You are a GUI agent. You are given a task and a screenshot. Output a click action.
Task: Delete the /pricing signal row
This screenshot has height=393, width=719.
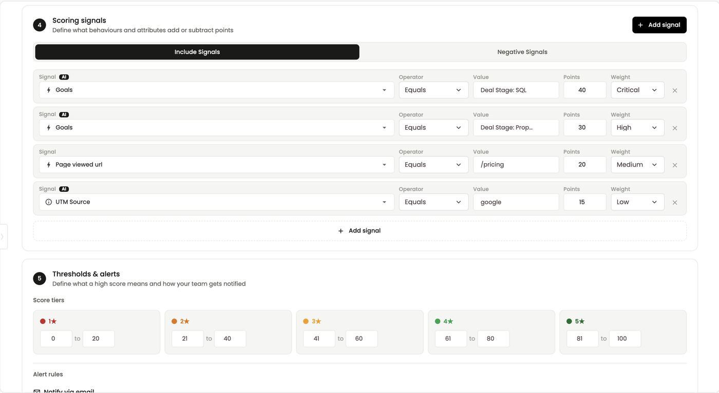675,165
